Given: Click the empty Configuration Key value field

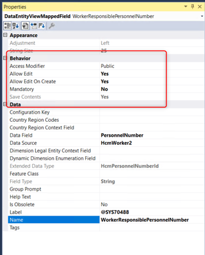Looking at the screenshot, I should click(x=152, y=112).
